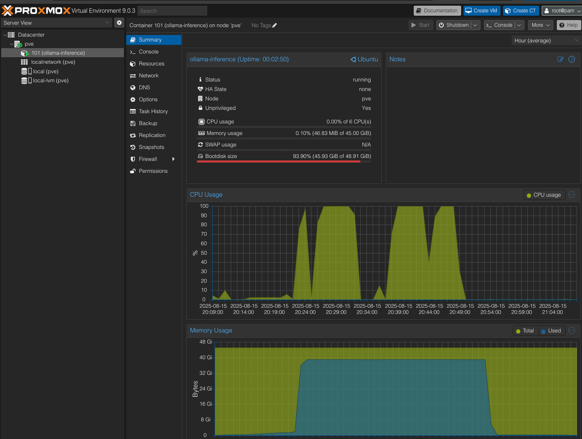The height and width of the screenshot is (439, 582).
Task: Select local-lvm (pve) storage
Action: click(63, 81)
